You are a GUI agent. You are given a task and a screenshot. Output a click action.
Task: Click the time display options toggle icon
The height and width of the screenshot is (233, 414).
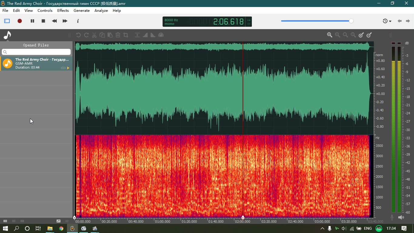[249, 22]
